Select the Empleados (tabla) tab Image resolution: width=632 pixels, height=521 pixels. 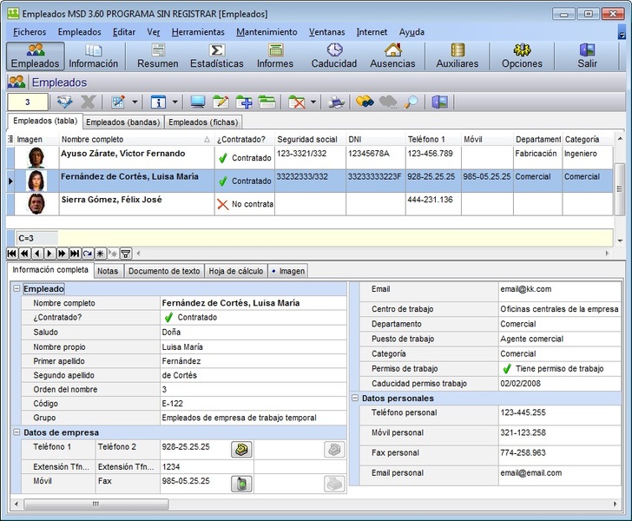pos(45,121)
